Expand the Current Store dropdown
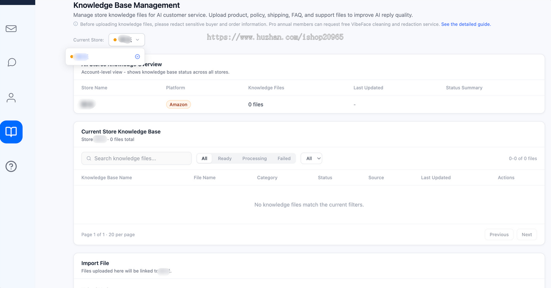The image size is (551, 288). pyautogui.click(x=127, y=40)
